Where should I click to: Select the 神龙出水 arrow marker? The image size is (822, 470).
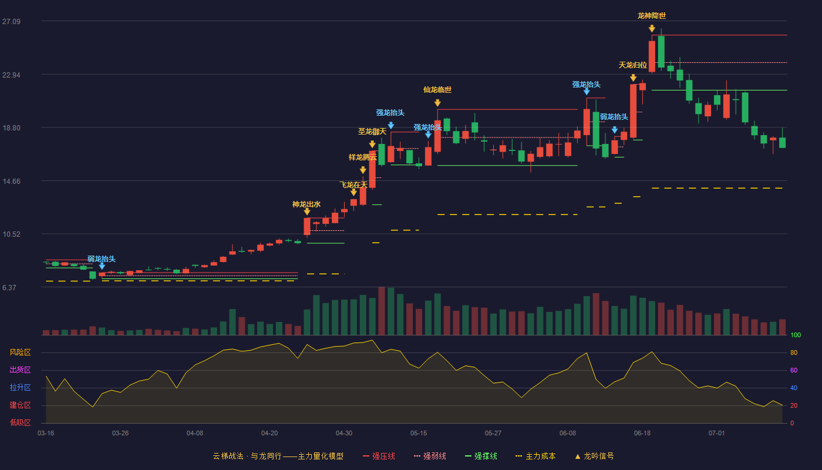(307, 211)
